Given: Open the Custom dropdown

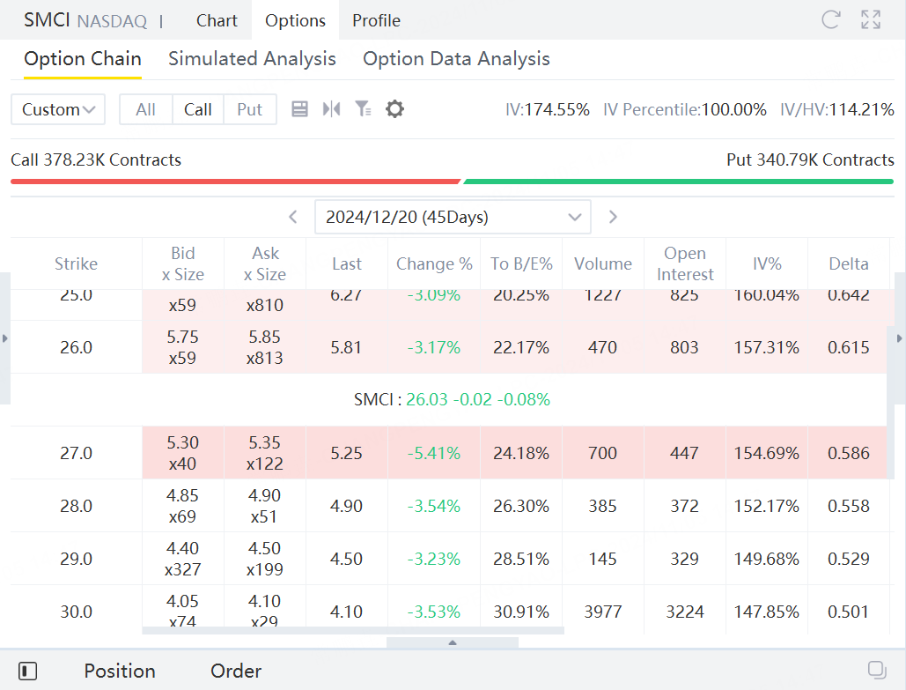Looking at the screenshot, I should point(58,109).
